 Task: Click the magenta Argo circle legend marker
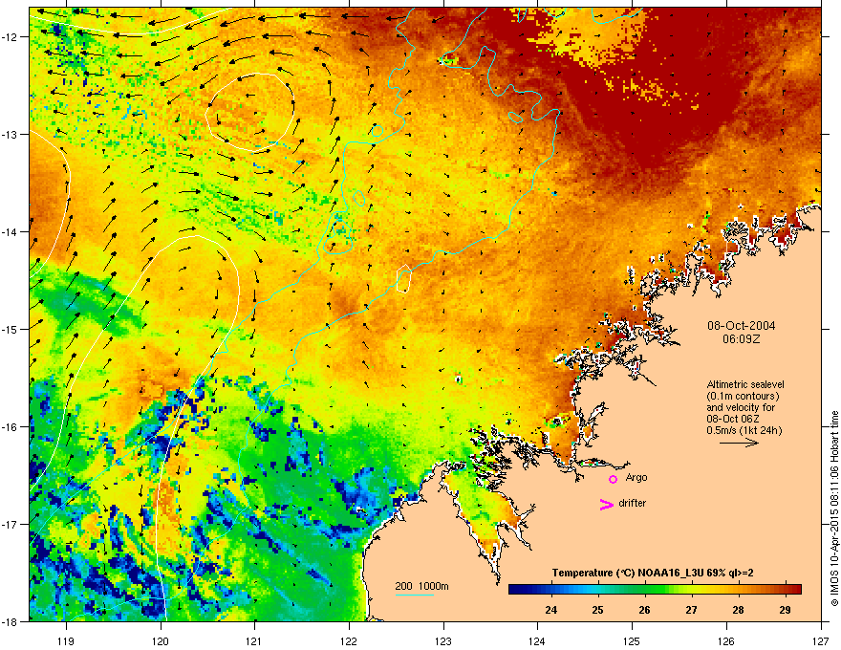click(x=613, y=479)
